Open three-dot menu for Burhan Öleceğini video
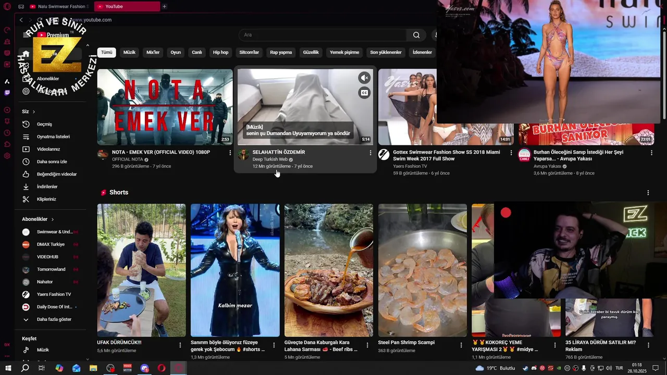Image resolution: width=667 pixels, height=375 pixels. (651, 153)
